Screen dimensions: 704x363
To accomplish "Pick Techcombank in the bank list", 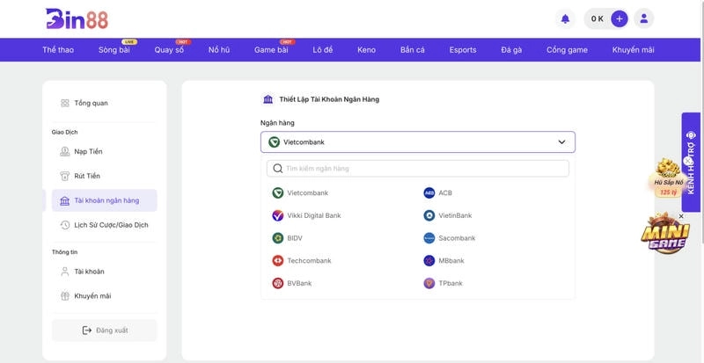I will point(308,261).
